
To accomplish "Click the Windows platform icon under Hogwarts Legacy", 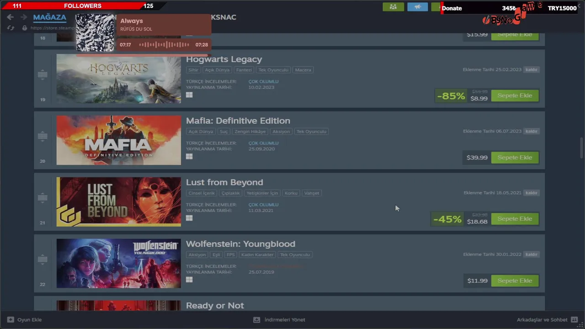I will tap(189, 95).
